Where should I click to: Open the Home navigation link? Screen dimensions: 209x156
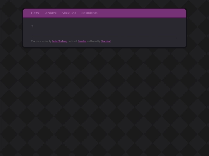[x=35, y=13]
